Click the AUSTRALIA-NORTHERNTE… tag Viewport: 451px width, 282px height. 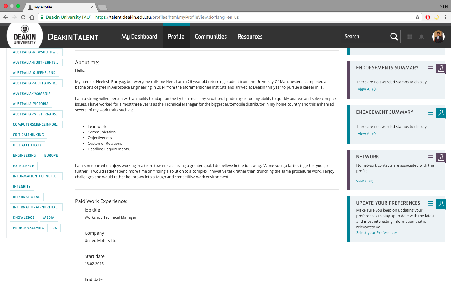[x=36, y=62]
